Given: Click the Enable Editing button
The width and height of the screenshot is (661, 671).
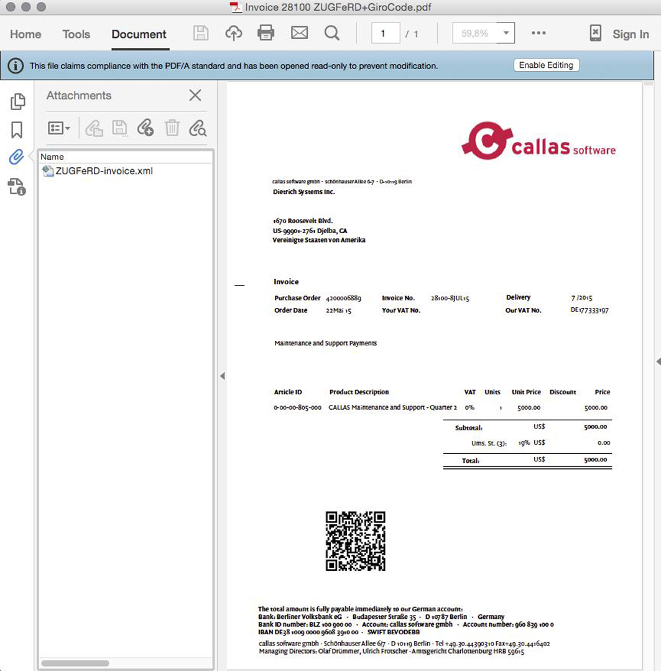Looking at the screenshot, I should (547, 65).
